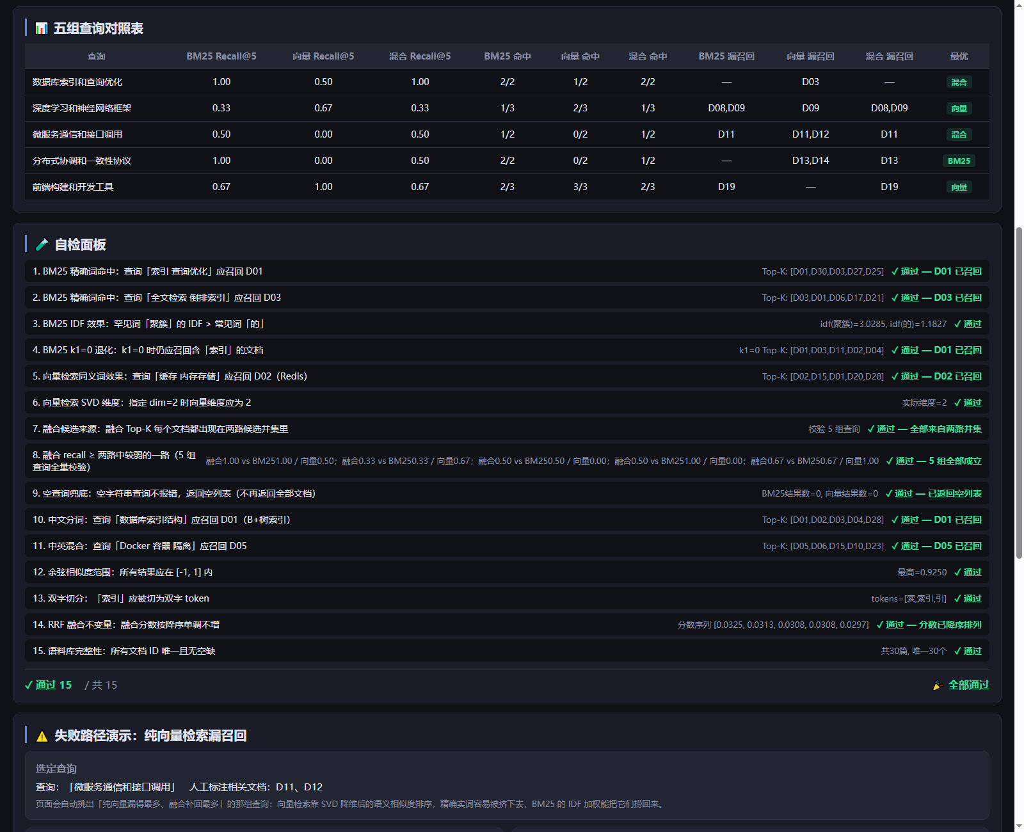Screen dimensions: 1024x832
Task: Click the 最优 column header
Action: click(x=959, y=56)
